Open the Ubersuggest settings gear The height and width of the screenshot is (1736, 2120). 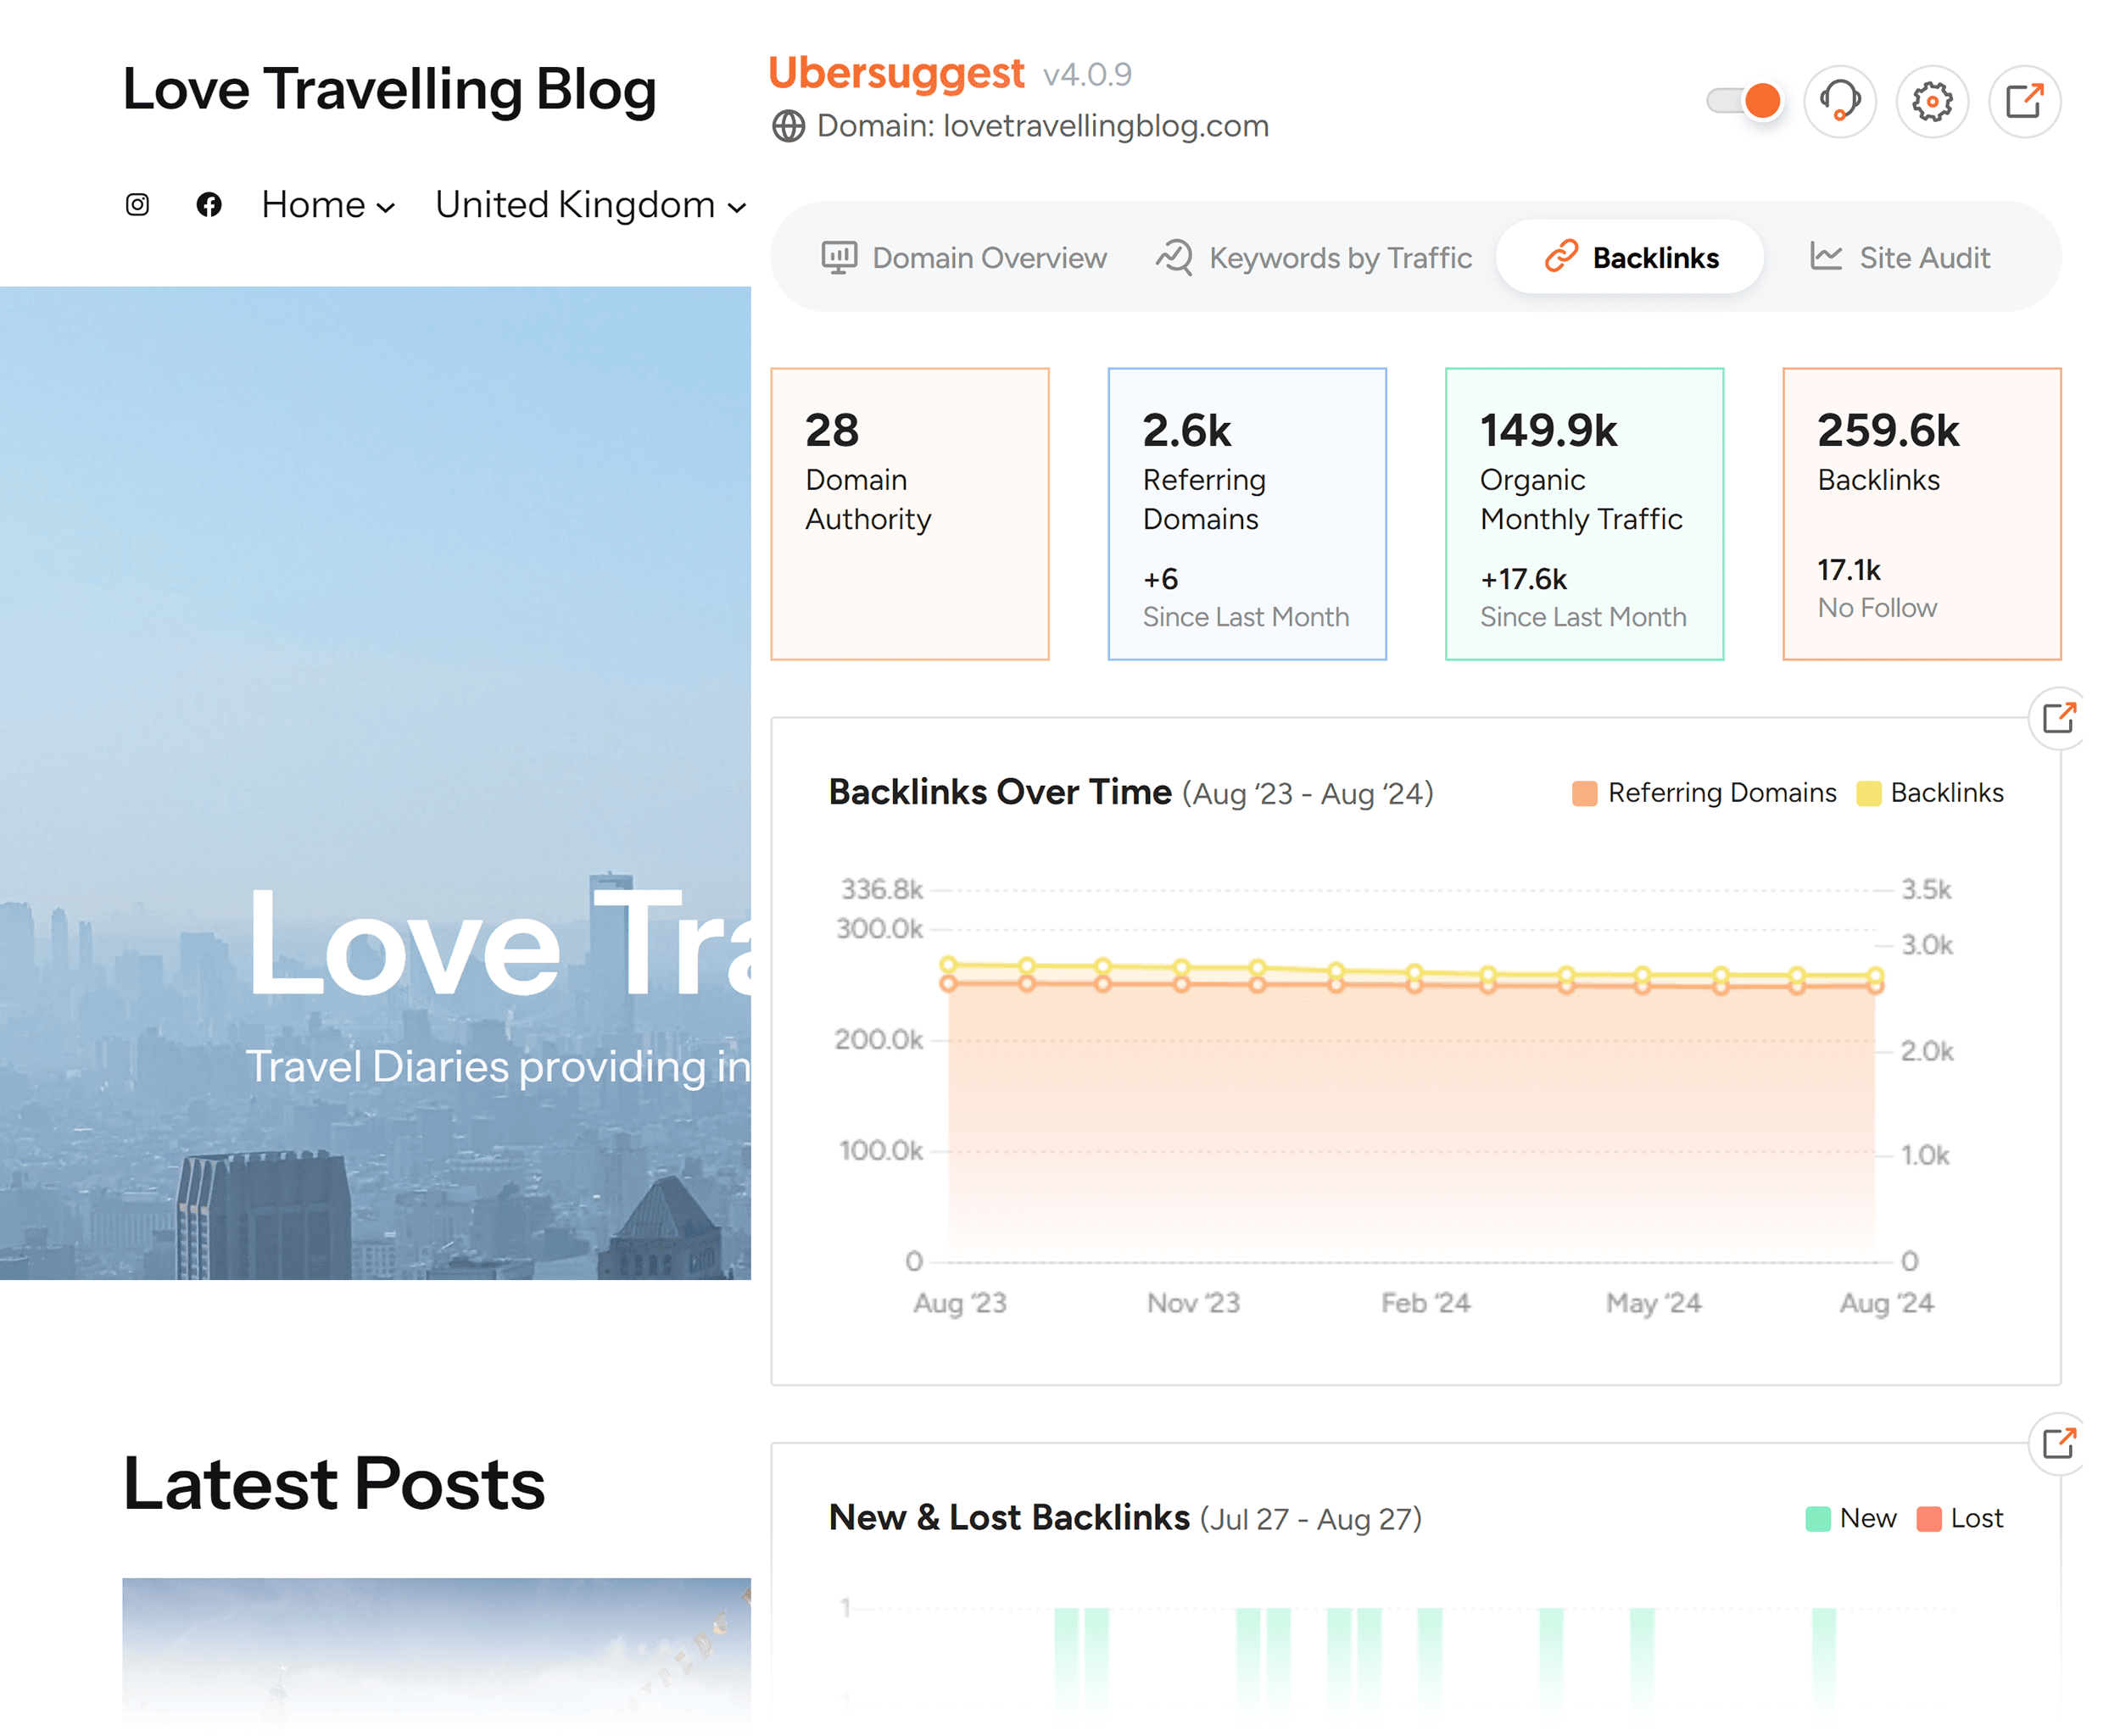[x=1932, y=101]
